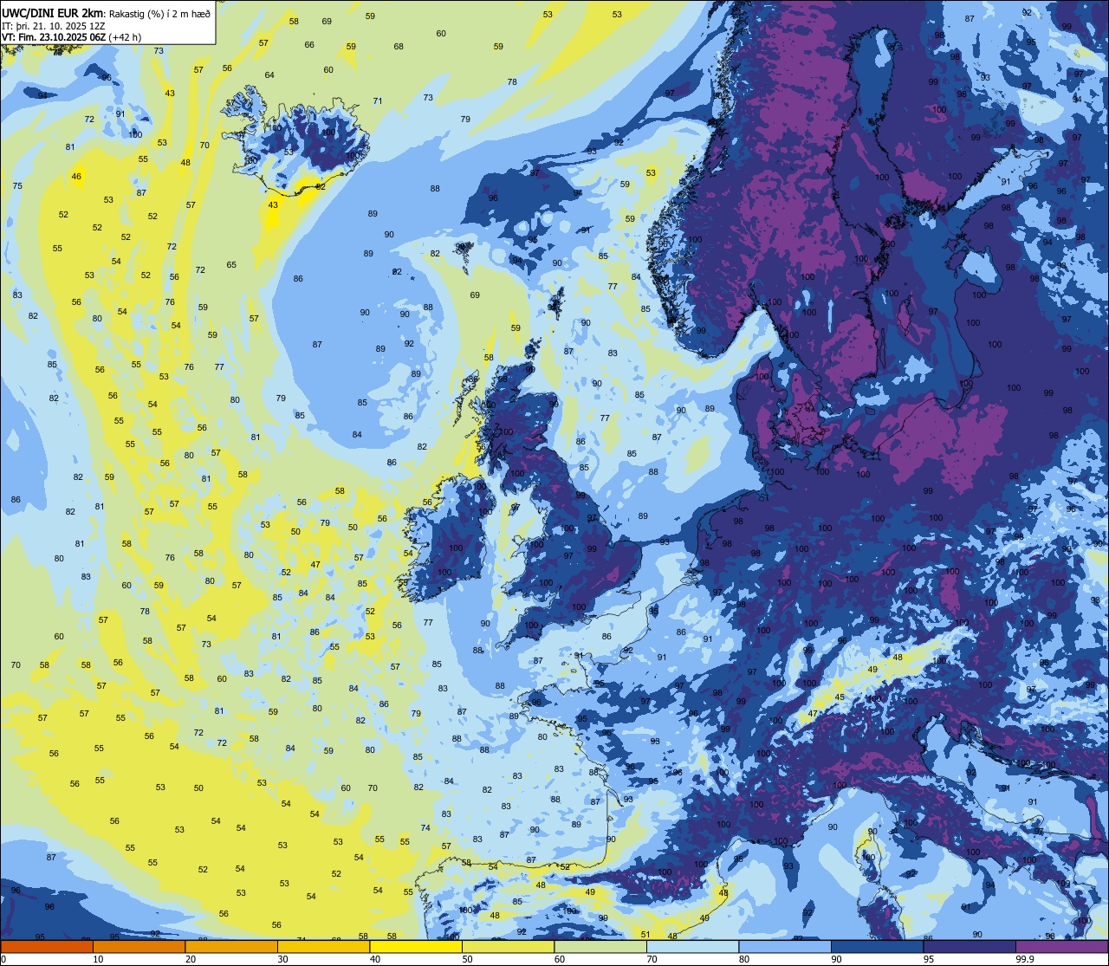The width and height of the screenshot is (1109, 966).
Task: Click the dark orange 0–10 legend swatch
Action: pyautogui.click(x=47, y=946)
